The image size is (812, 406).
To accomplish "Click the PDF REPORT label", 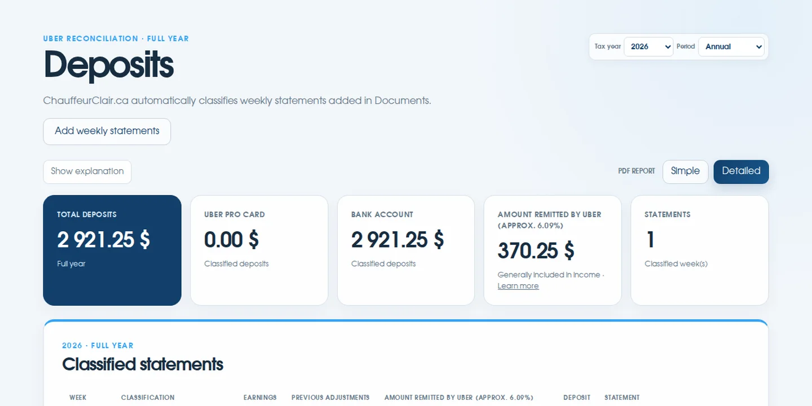I will tap(637, 171).
